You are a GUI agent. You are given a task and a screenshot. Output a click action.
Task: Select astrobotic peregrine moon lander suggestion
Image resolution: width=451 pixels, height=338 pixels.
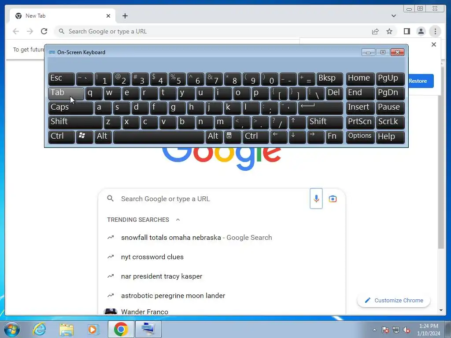tap(222, 295)
